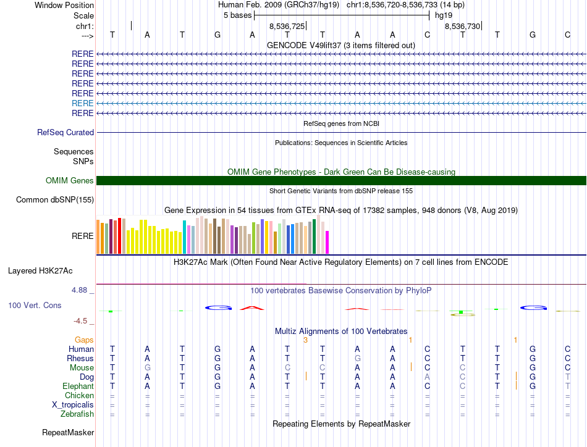Click the Gene Expression in 54 tissues title
587x447 pixels.
pos(340,211)
